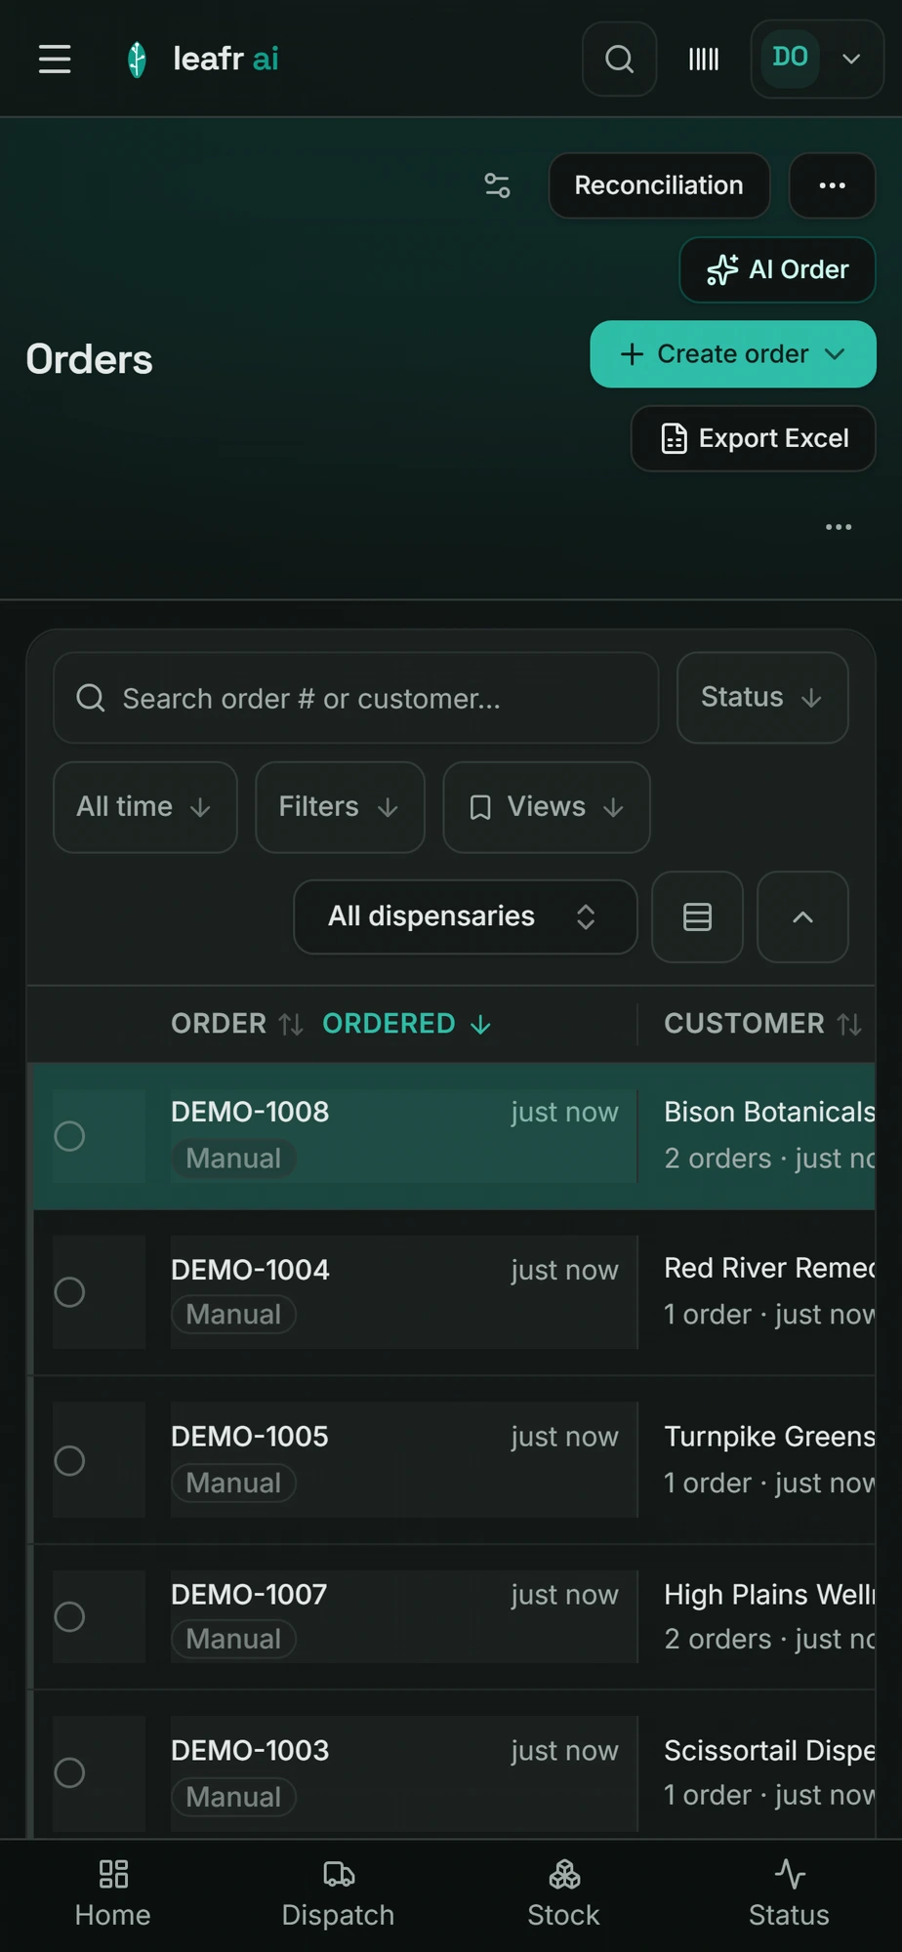Click customer Red River Remedies
This screenshot has width=902, height=1952.
(x=769, y=1268)
